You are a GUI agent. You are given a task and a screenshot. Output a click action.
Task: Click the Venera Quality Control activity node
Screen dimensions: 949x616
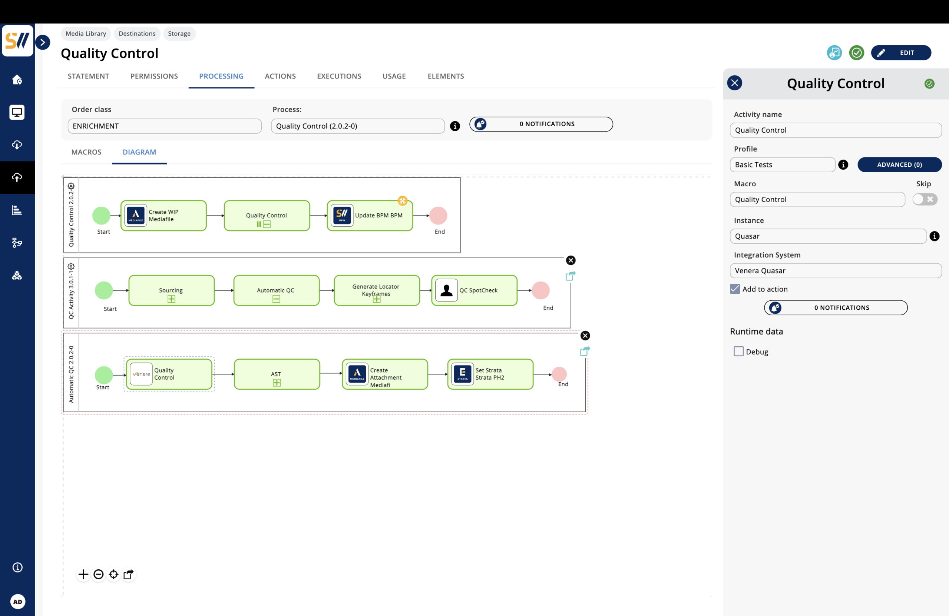169,374
